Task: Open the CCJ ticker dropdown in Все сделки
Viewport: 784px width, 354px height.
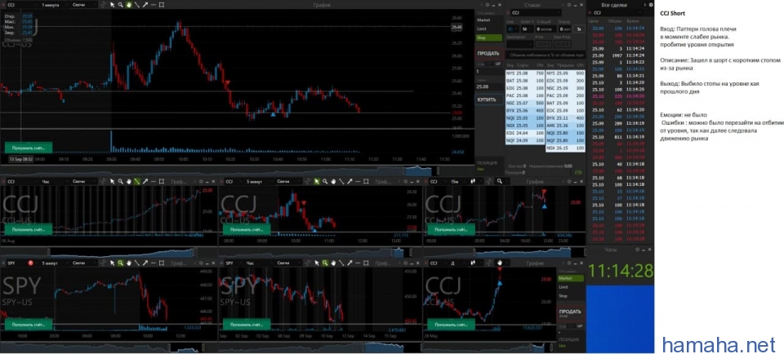Action: tap(618, 12)
